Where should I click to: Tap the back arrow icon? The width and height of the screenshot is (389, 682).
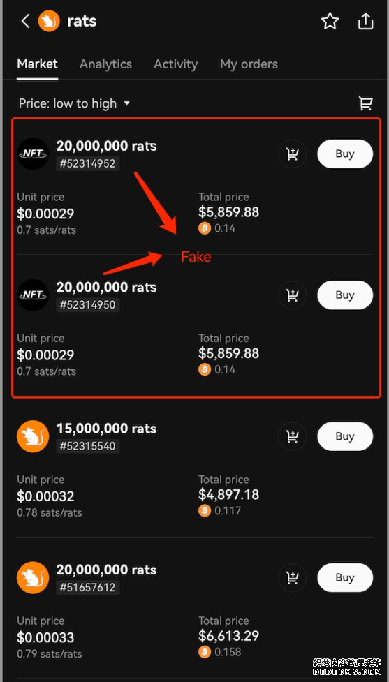(25, 21)
